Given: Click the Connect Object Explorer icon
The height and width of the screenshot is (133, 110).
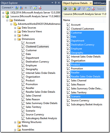Looking at the screenshot, I should pyautogui.click(x=17, y=8).
